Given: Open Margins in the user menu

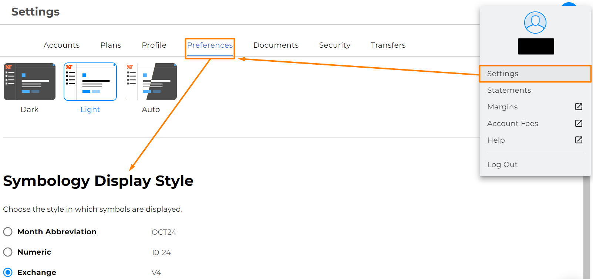Looking at the screenshot, I should [x=535, y=107].
